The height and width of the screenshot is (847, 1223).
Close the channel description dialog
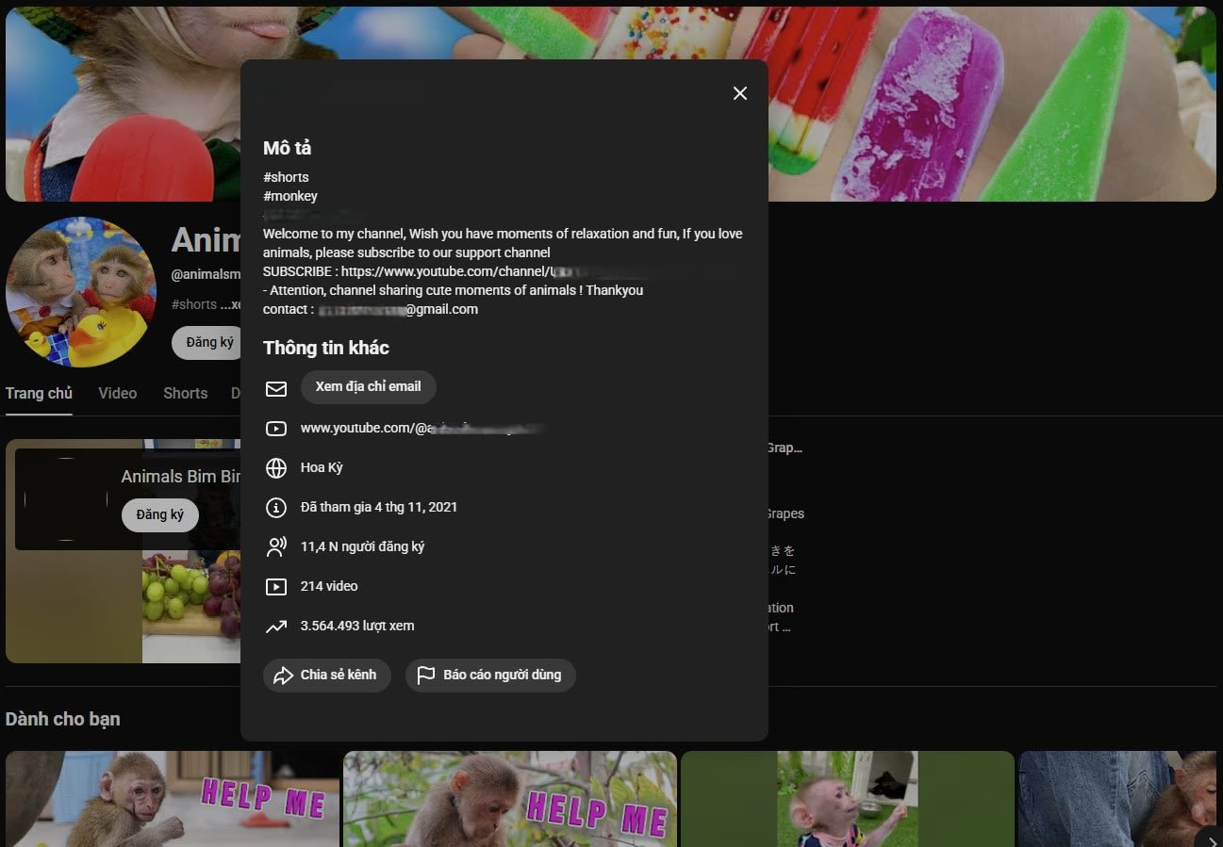tap(740, 93)
